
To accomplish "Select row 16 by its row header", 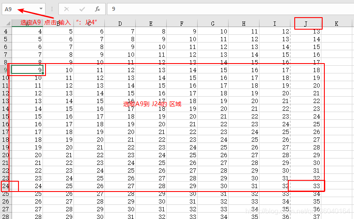I will click(6, 124).
